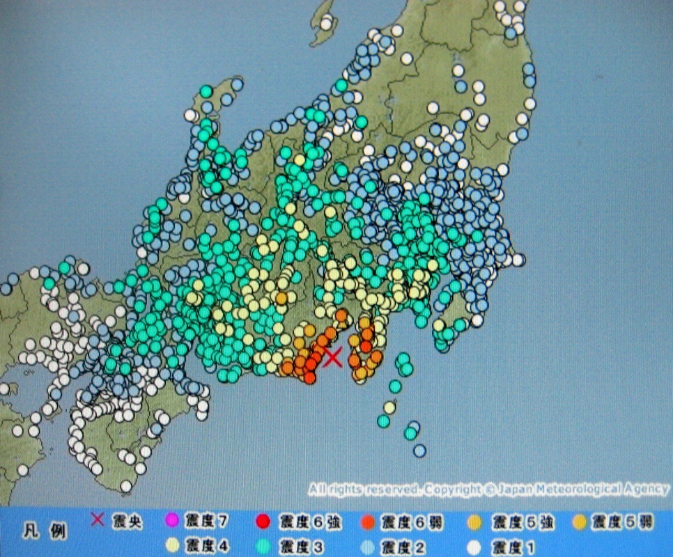This screenshot has height=557, width=673.
Task: Select the 震度5弱 legend circle
Action: click(580, 521)
